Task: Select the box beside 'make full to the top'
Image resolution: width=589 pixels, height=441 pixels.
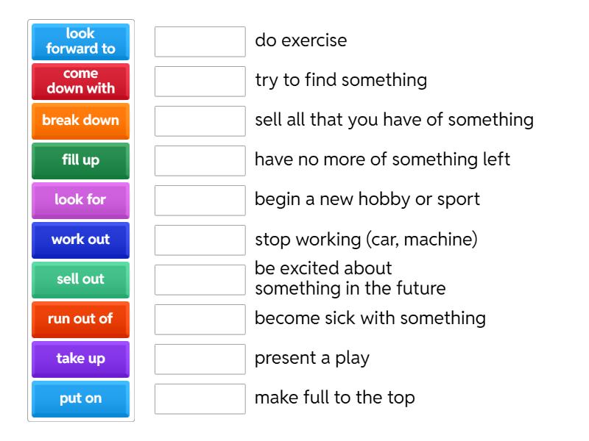Action: pos(200,398)
